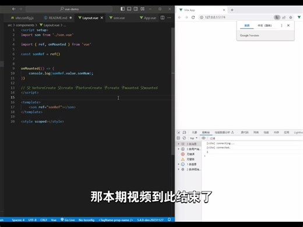Select the src breadcrumb segment
Image resolution: width=303 pixels, height=227 pixels.
[x=10, y=25]
